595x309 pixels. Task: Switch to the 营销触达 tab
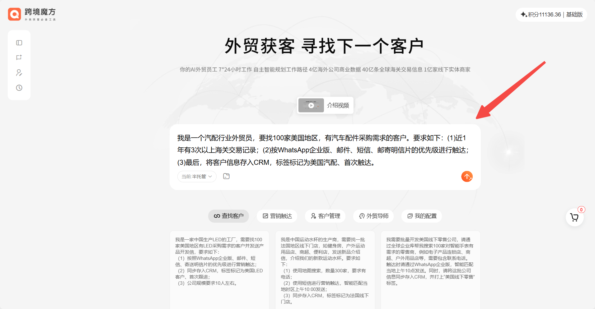coord(277,216)
